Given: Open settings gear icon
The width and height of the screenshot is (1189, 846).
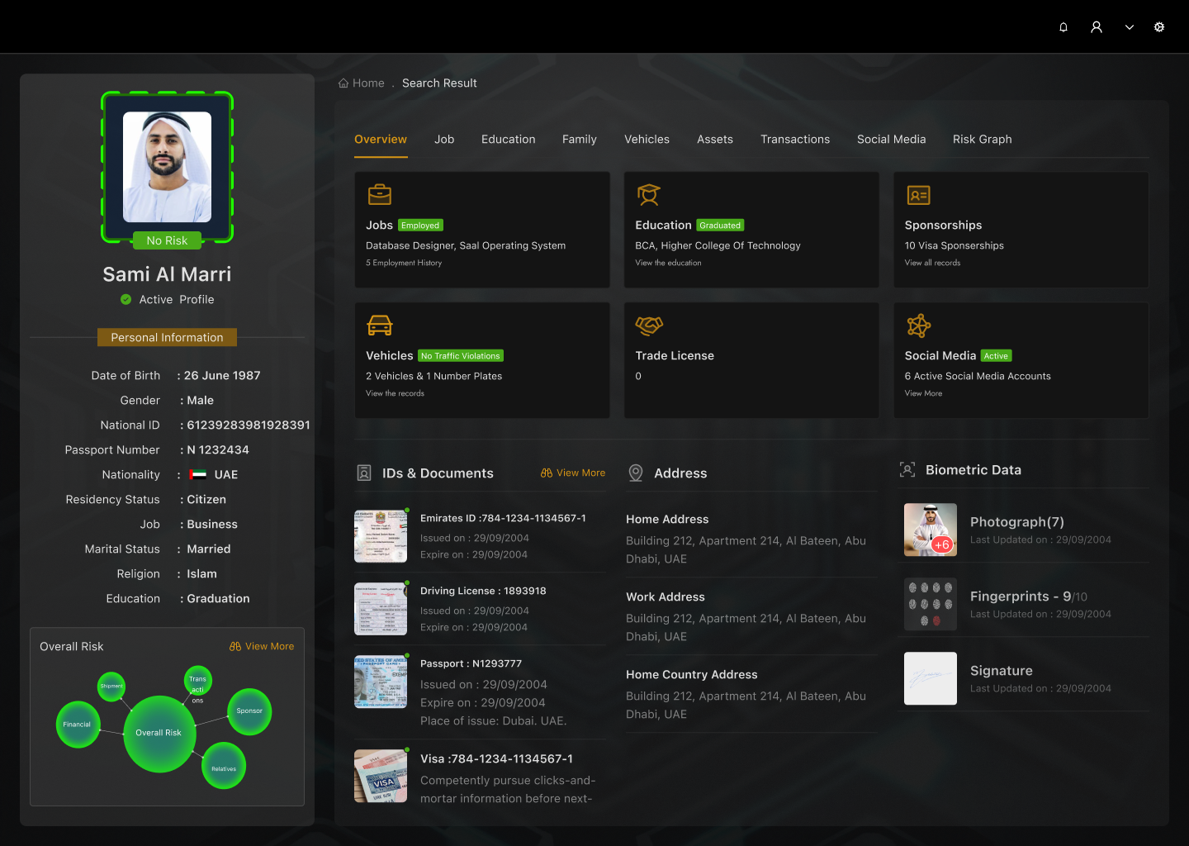Looking at the screenshot, I should 1159,27.
